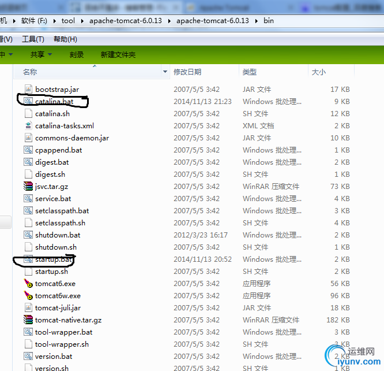Image resolution: width=384 pixels, height=371 pixels.
Task: Click the bootstrap.jar file icon
Action: point(28,89)
